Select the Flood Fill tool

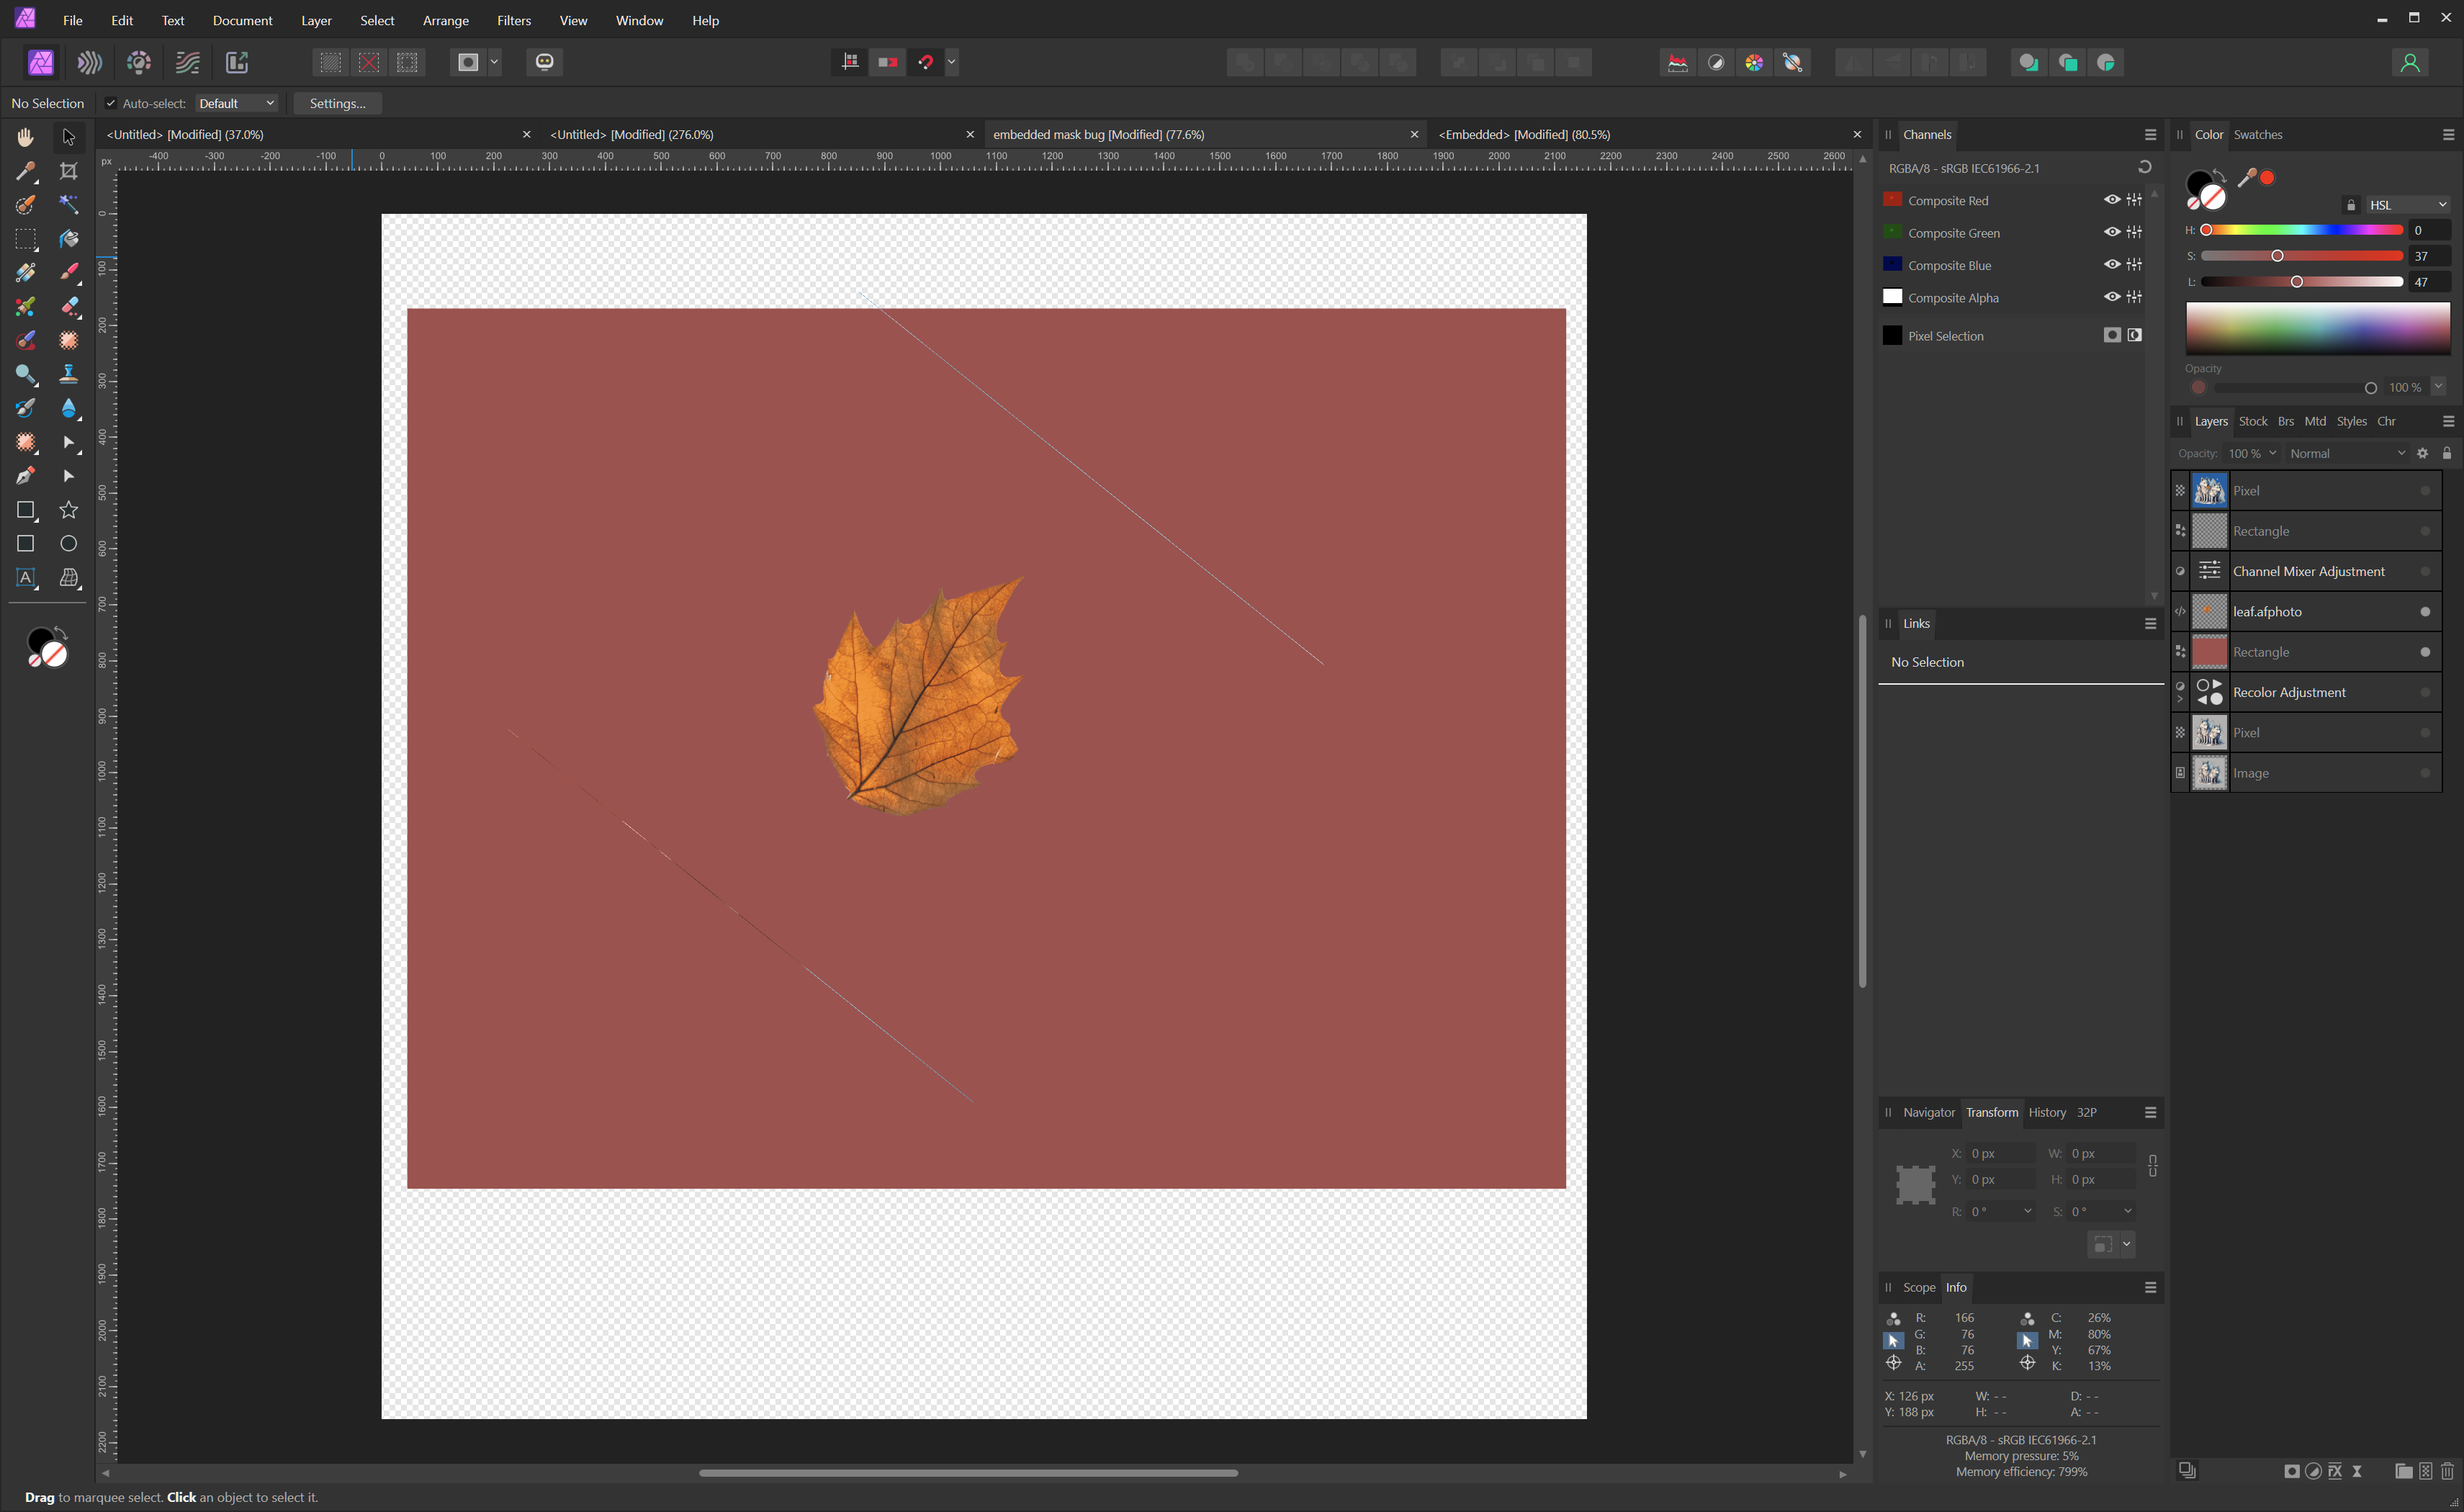(x=68, y=239)
